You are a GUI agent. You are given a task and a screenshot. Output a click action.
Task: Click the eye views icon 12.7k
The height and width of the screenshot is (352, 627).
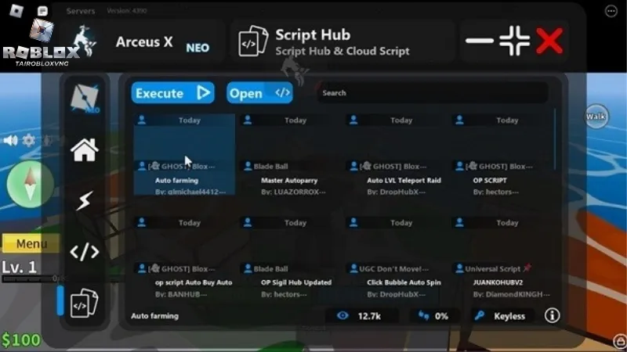pyautogui.click(x=342, y=316)
